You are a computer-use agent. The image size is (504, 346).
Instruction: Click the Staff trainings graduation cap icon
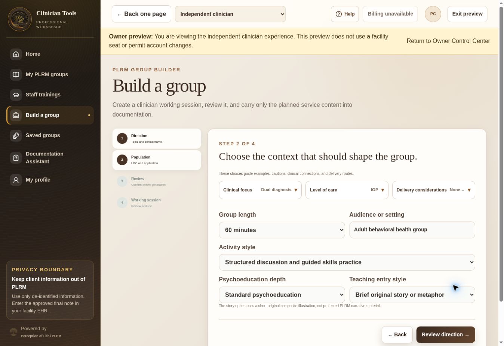(x=16, y=95)
